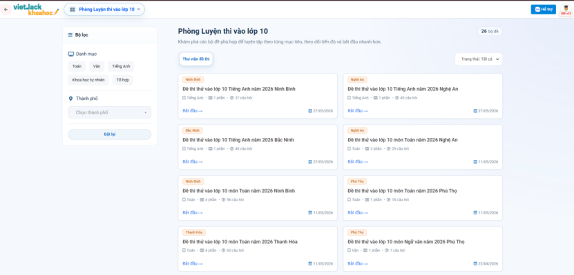This screenshot has height=275, width=574.
Task: Click the grid icon in room selector
Action: click(73, 10)
